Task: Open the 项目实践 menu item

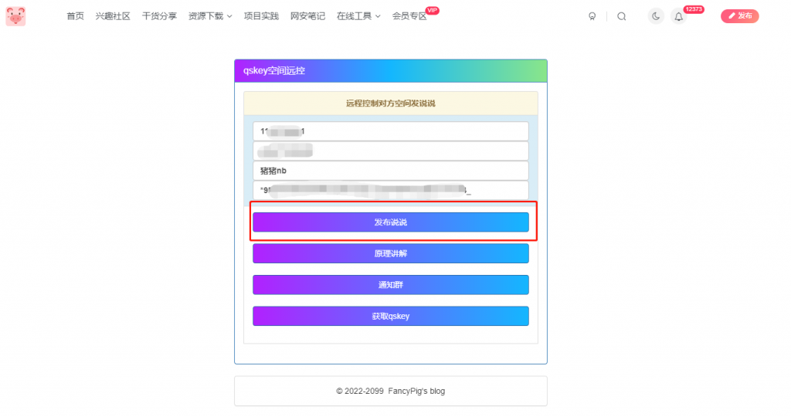Action: click(261, 16)
